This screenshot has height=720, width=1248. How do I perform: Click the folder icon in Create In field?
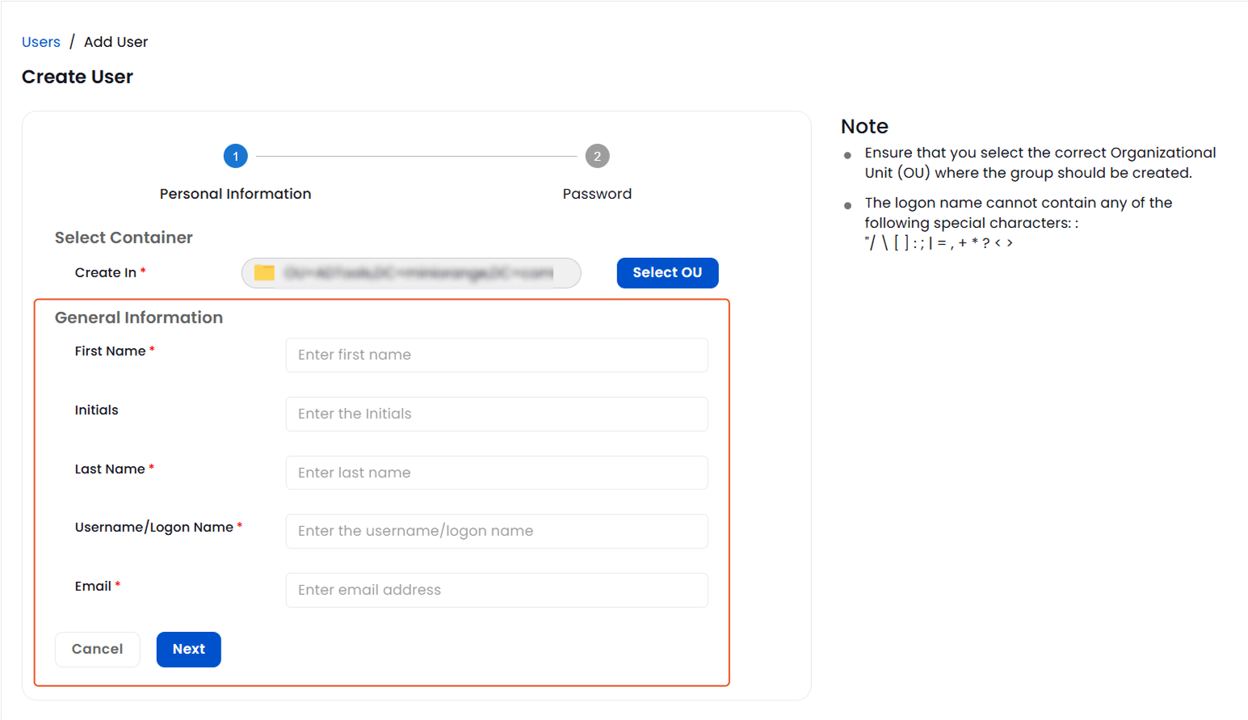[x=263, y=273]
